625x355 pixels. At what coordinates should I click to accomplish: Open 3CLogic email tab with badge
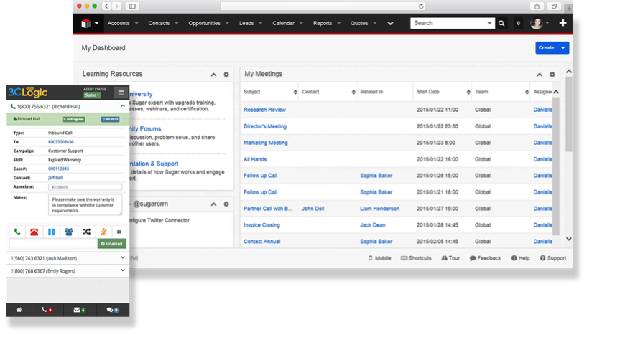79,310
